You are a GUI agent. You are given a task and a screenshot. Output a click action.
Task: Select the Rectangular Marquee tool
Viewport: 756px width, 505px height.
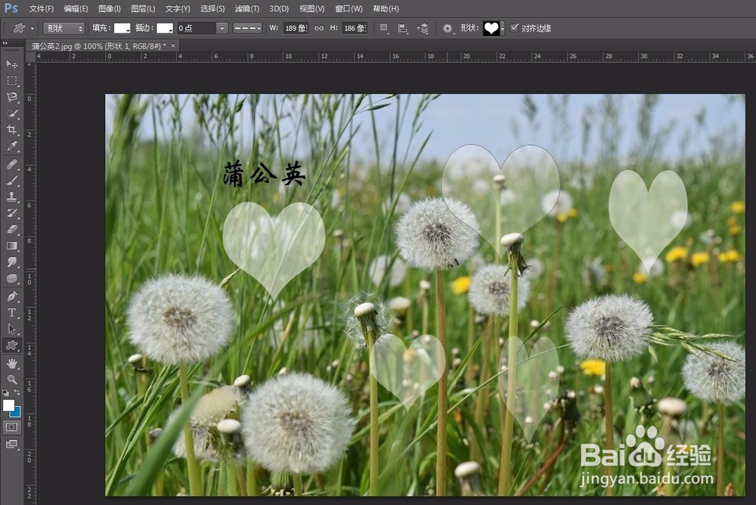[x=11, y=81]
